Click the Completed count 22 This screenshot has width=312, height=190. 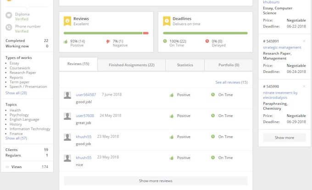pyautogui.click(x=46, y=40)
